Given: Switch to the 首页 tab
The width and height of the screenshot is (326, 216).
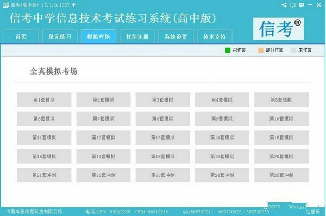Looking at the screenshot, I should (21, 36).
